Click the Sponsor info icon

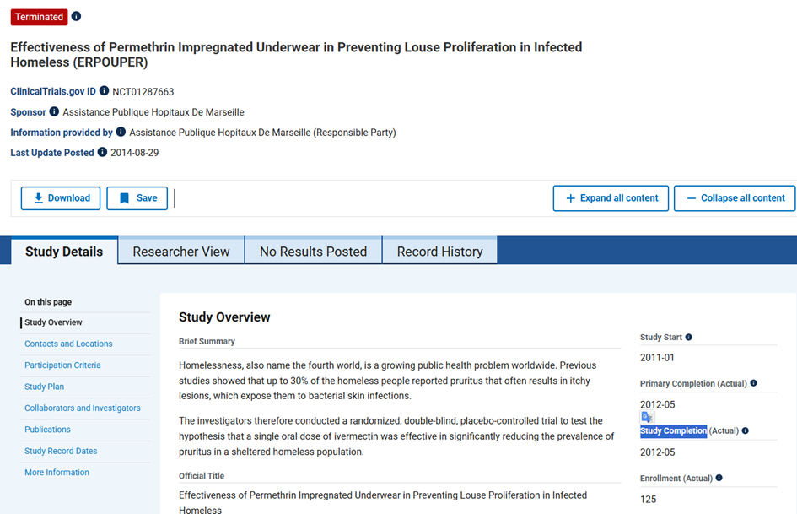click(55, 111)
